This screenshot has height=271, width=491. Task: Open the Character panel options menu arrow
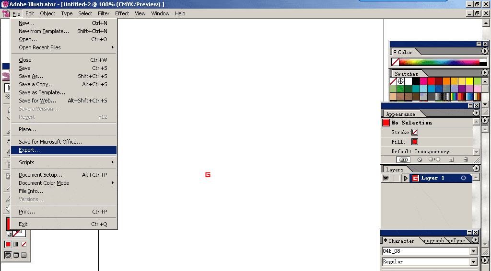click(475, 240)
